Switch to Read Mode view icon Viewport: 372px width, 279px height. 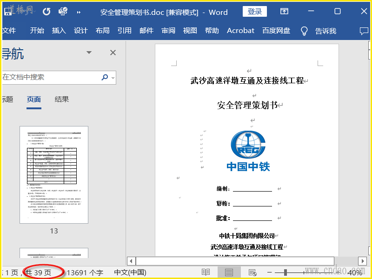coord(206,272)
